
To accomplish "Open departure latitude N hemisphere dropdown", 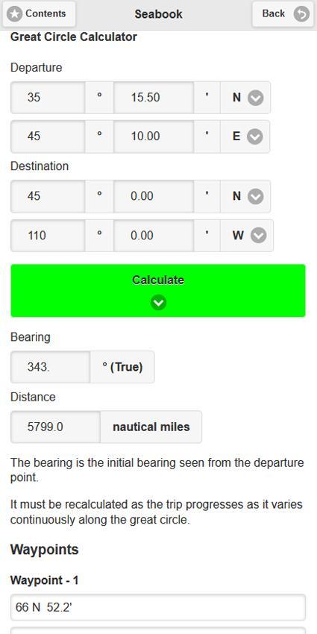I will (245, 98).
